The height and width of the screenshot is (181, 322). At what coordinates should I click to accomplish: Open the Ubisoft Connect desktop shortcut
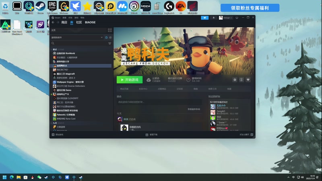tap(134, 7)
